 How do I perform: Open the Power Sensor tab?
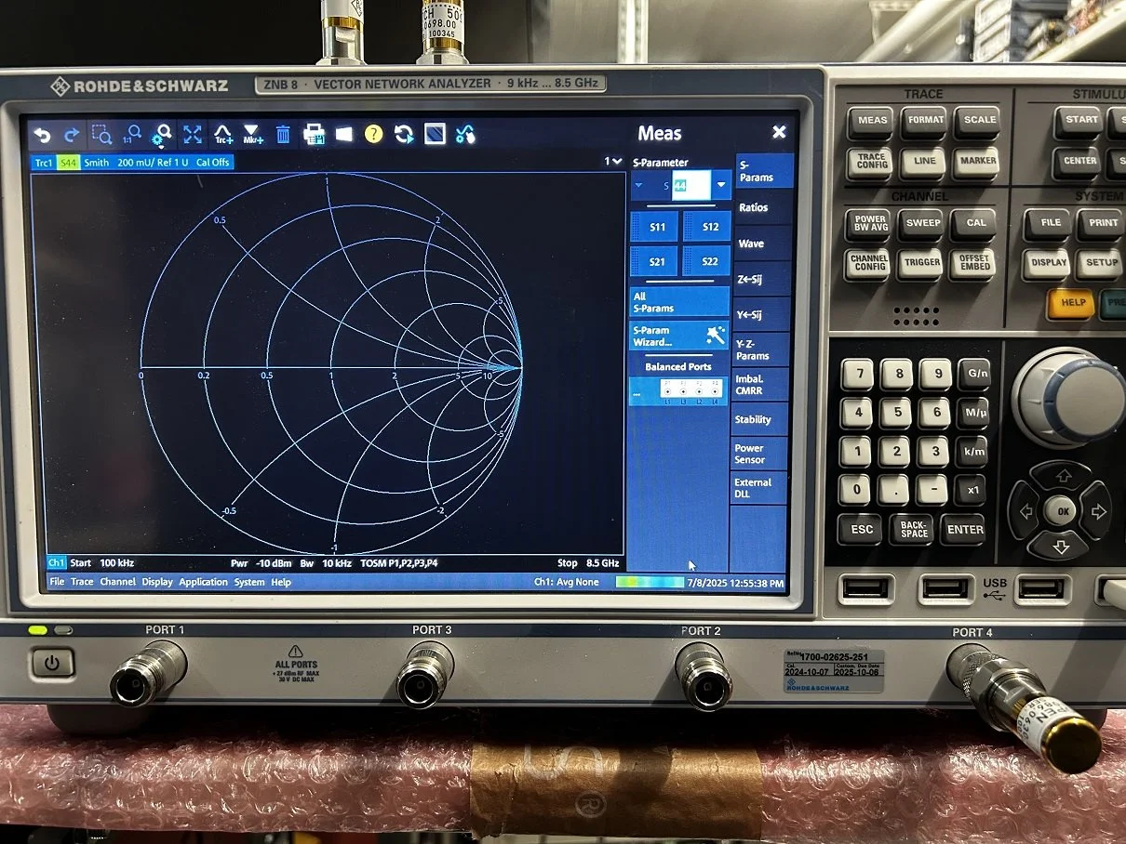point(758,454)
